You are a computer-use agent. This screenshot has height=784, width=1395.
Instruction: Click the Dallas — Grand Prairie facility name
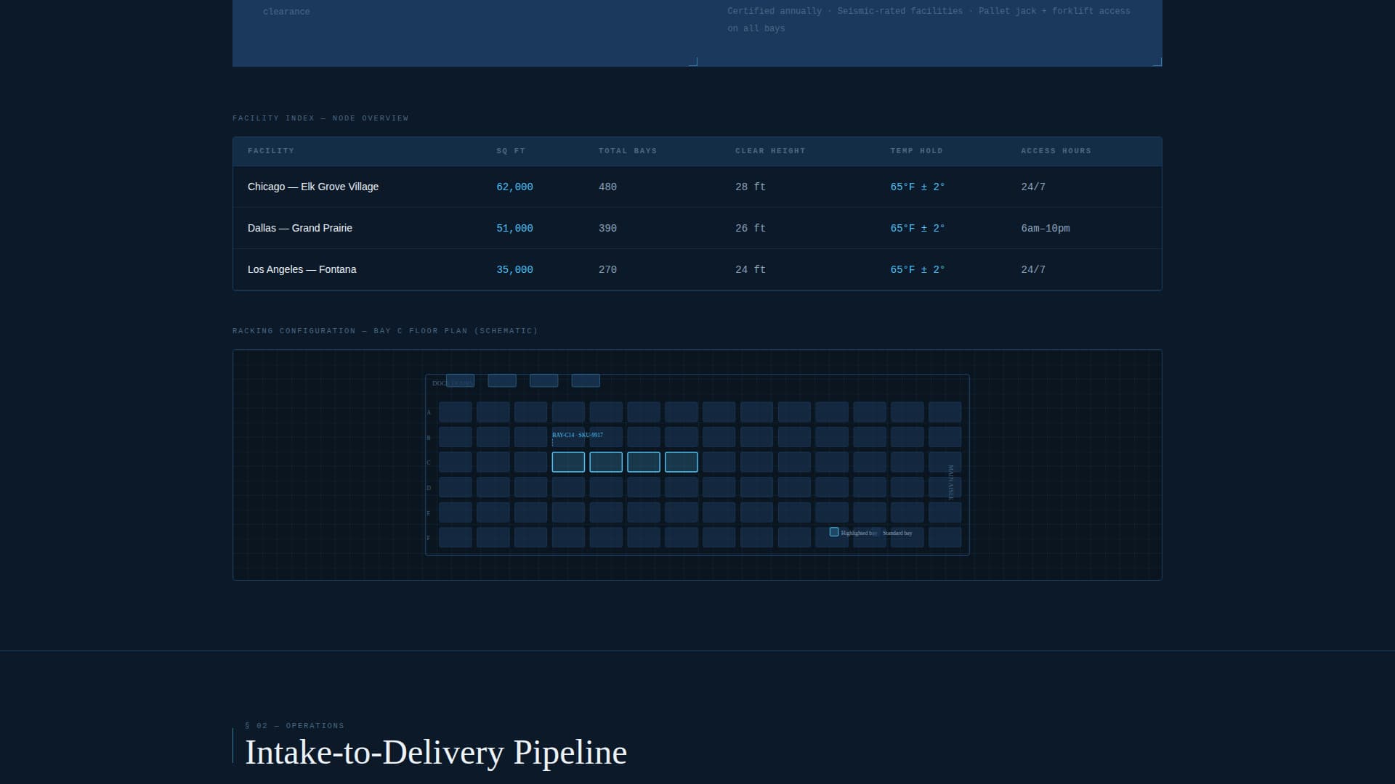point(299,228)
